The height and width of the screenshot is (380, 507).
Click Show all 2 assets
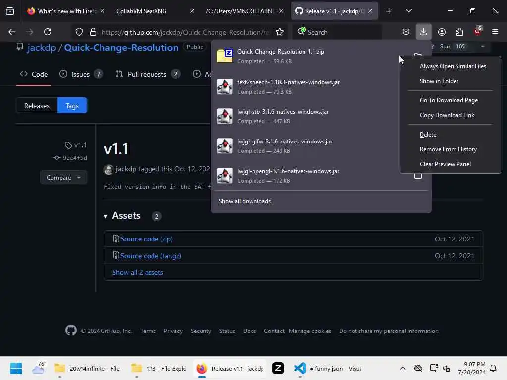pyautogui.click(x=138, y=273)
